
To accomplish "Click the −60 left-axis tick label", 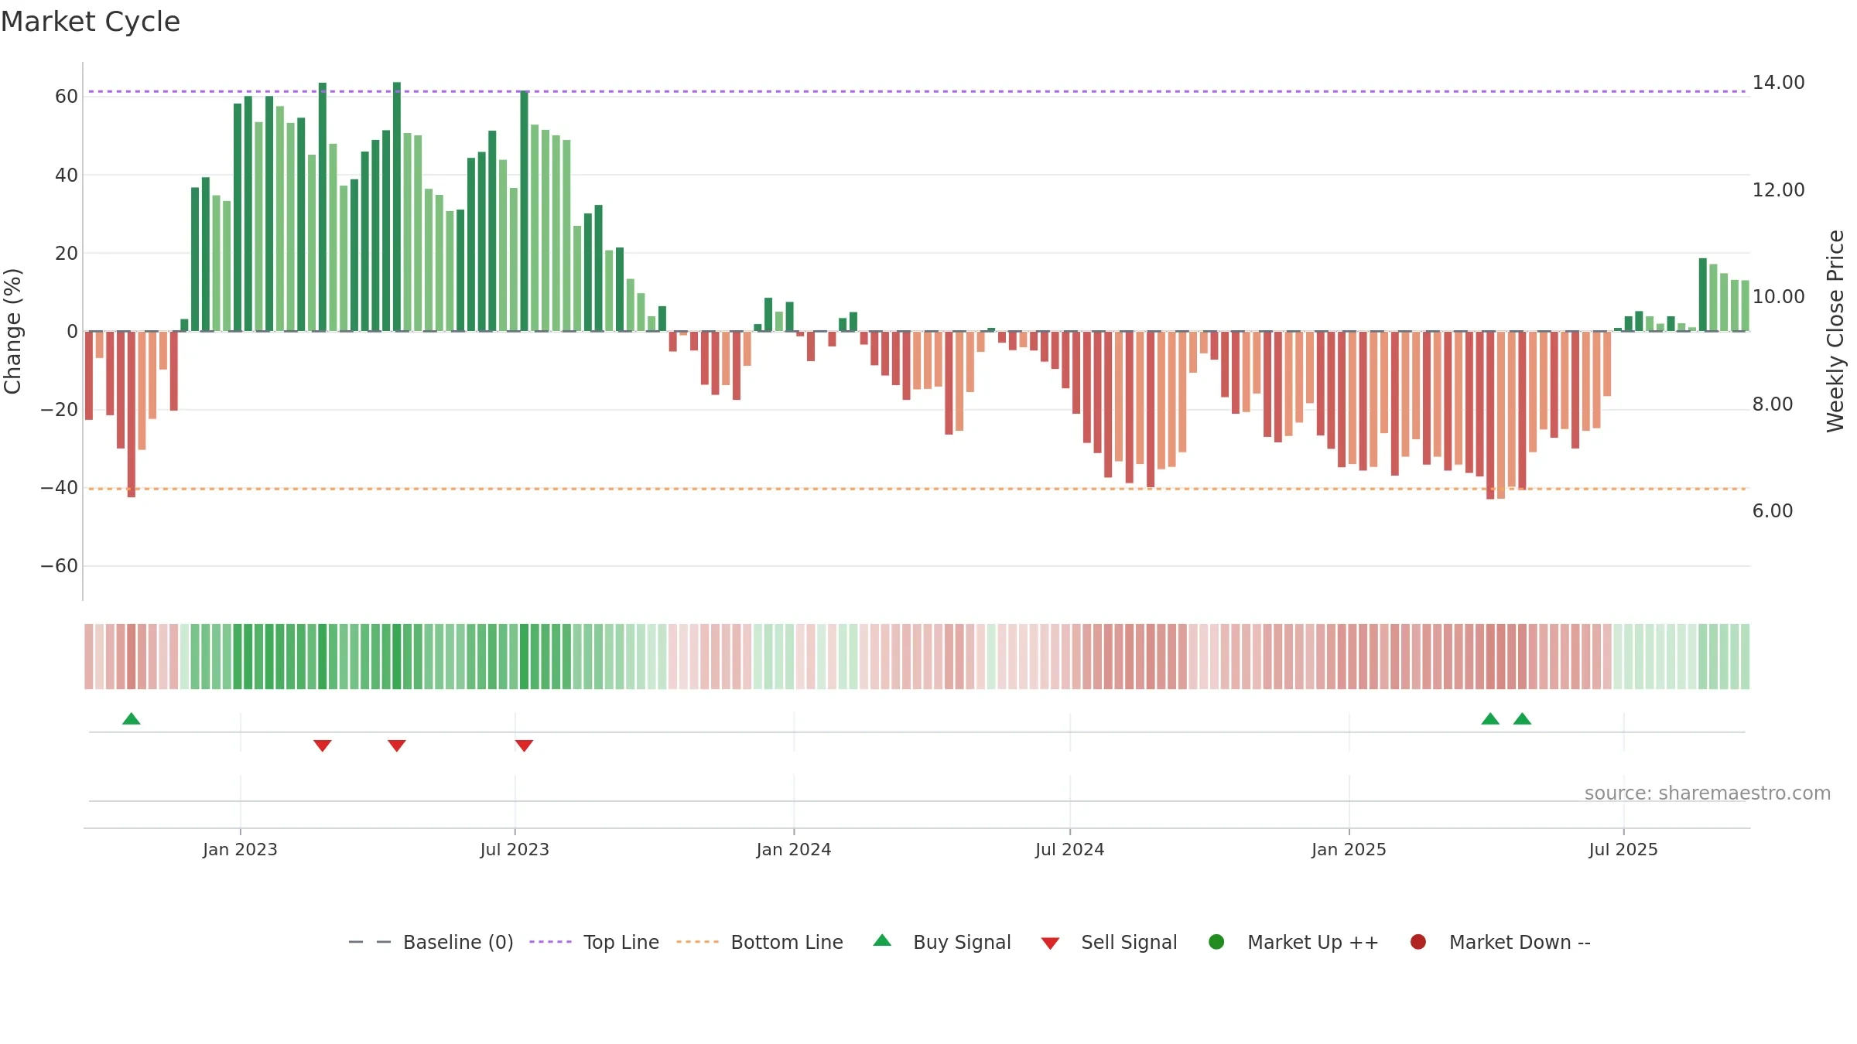I will point(60,566).
